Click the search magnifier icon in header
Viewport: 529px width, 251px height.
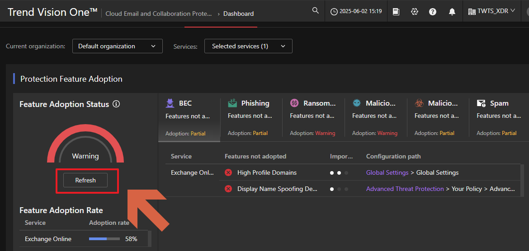tap(316, 11)
